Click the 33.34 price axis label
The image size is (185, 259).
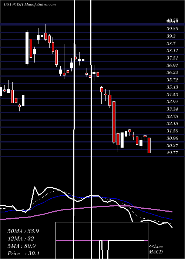(x=172, y=109)
